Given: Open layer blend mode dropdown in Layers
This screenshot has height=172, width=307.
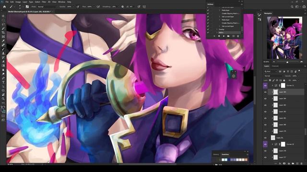Looking at the screenshot, I should pos(273,76).
